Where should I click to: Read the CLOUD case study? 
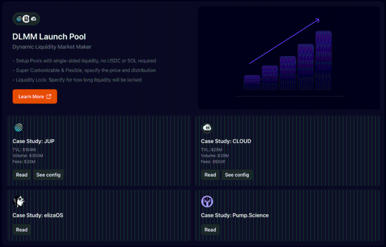pyautogui.click(x=210, y=175)
